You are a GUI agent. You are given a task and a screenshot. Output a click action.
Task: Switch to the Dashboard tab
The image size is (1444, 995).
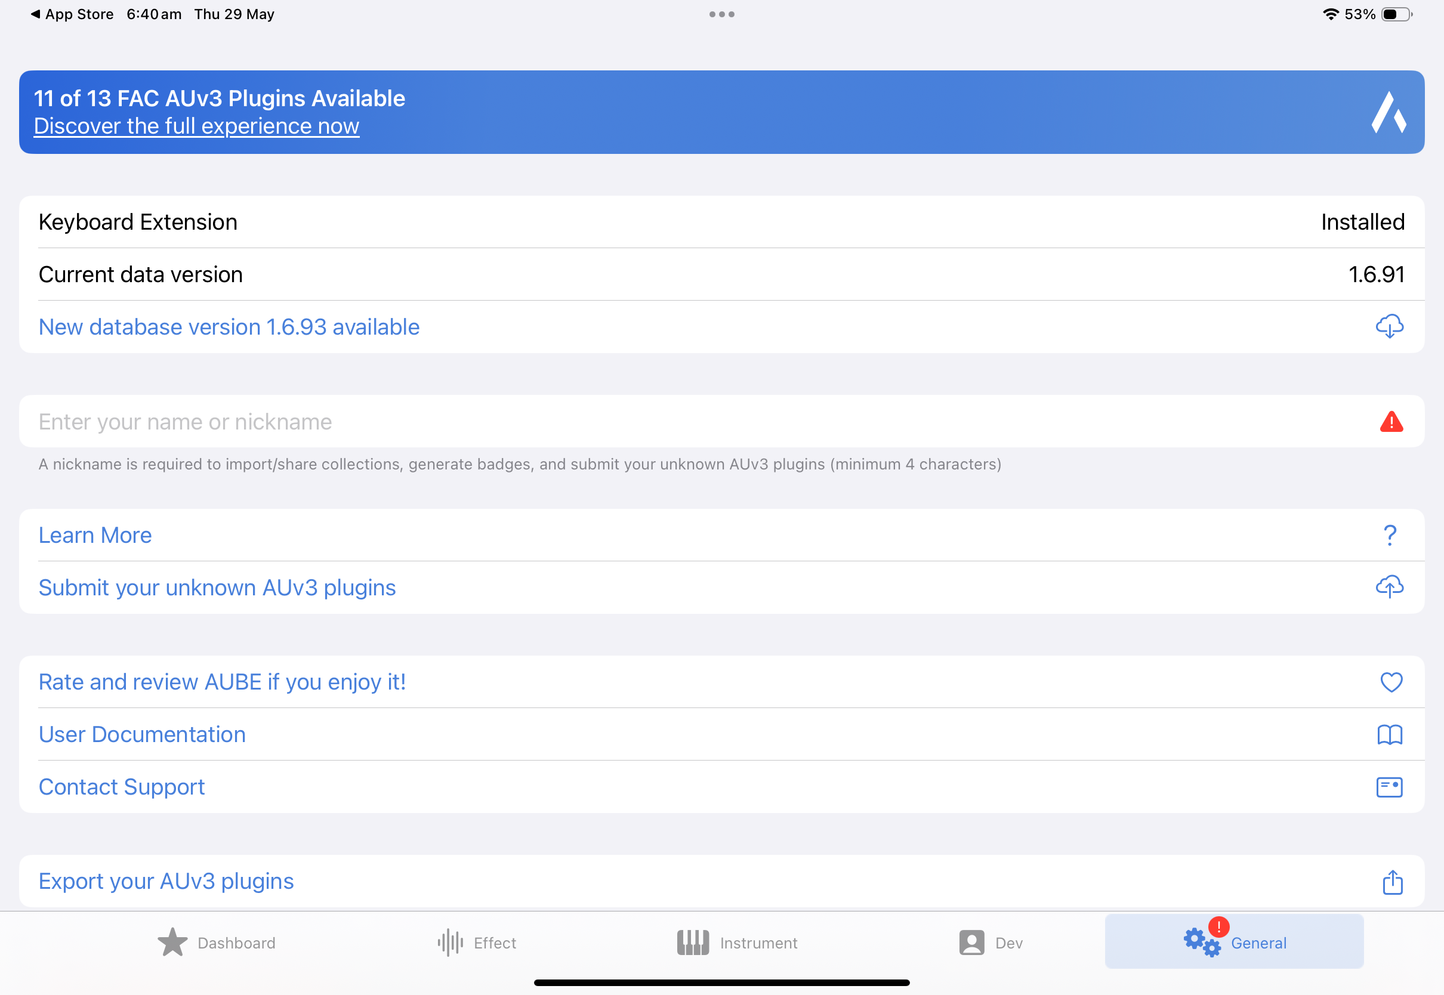click(x=216, y=943)
